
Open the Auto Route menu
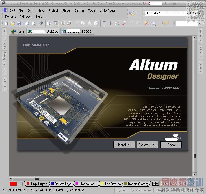coord(108,10)
